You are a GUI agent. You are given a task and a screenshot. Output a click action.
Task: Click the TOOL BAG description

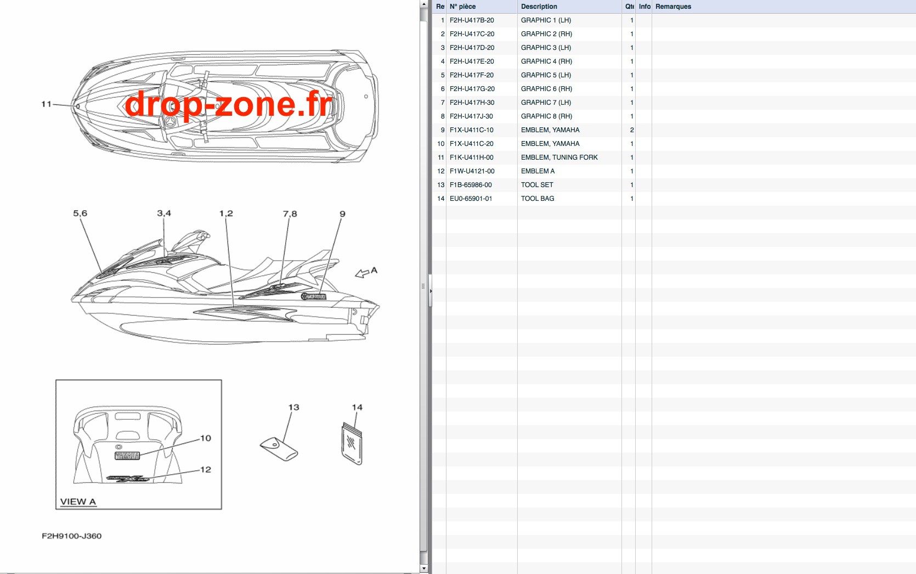point(538,199)
